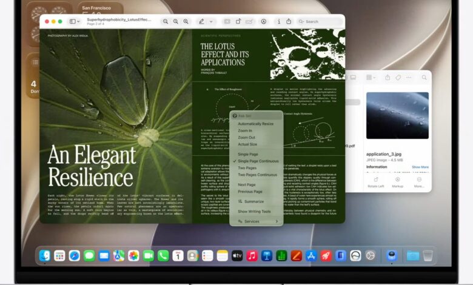The width and height of the screenshot is (473, 285).
Task: Open Trash from the Dock
Action: [x=428, y=256]
